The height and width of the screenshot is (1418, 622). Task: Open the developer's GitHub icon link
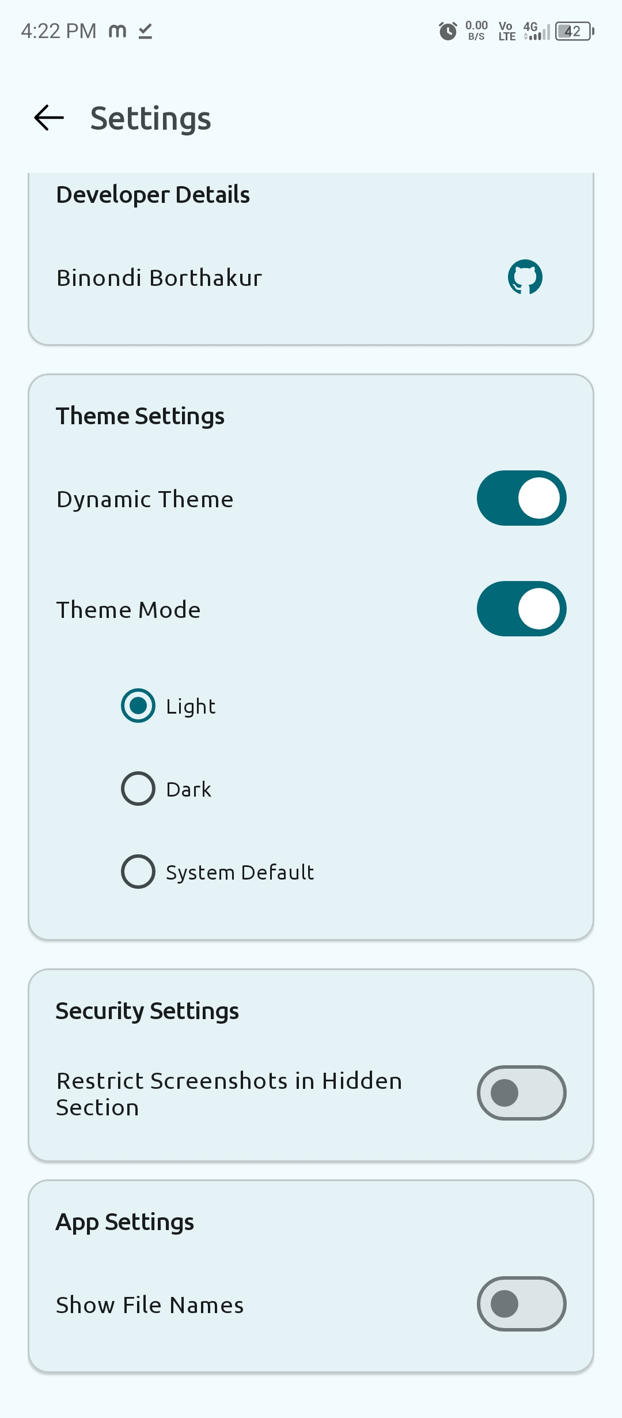point(525,277)
